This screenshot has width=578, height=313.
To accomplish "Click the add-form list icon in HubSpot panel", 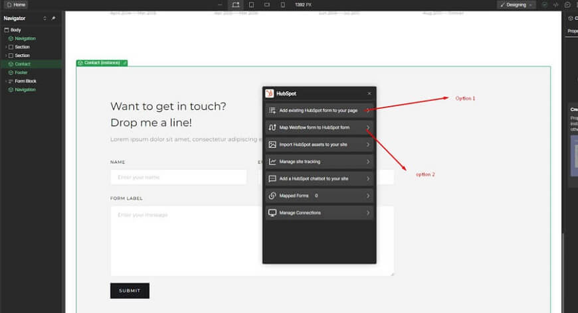I will [x=272, y=110].
